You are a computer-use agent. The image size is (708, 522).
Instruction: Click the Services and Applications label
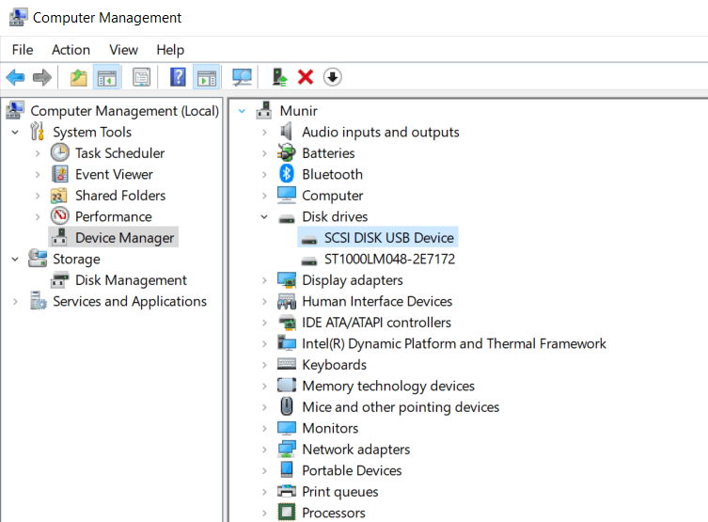pyautogui.click(x=130, y=301)
